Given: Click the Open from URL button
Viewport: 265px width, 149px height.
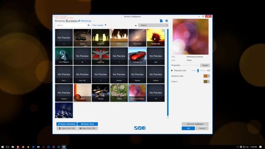Looking at the screenshot, I should 87,128.
